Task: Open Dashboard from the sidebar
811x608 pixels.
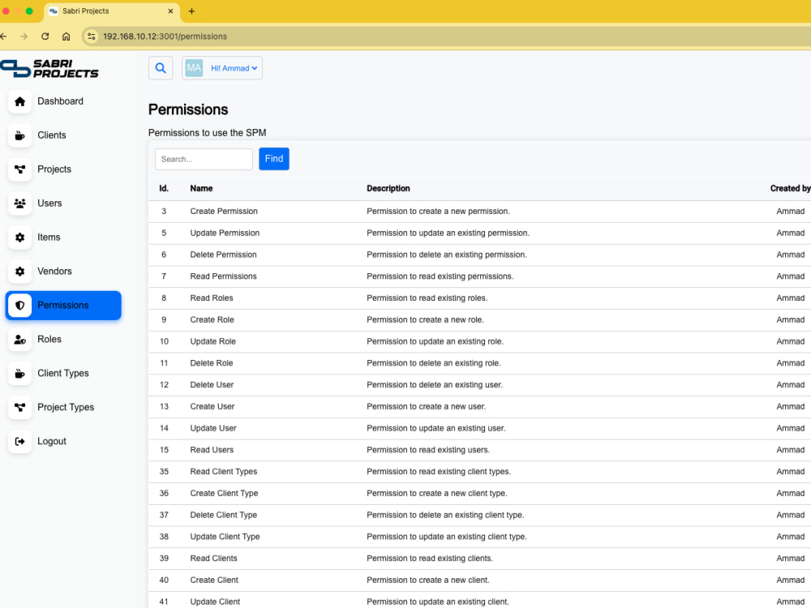Action: tap(60, 101)
